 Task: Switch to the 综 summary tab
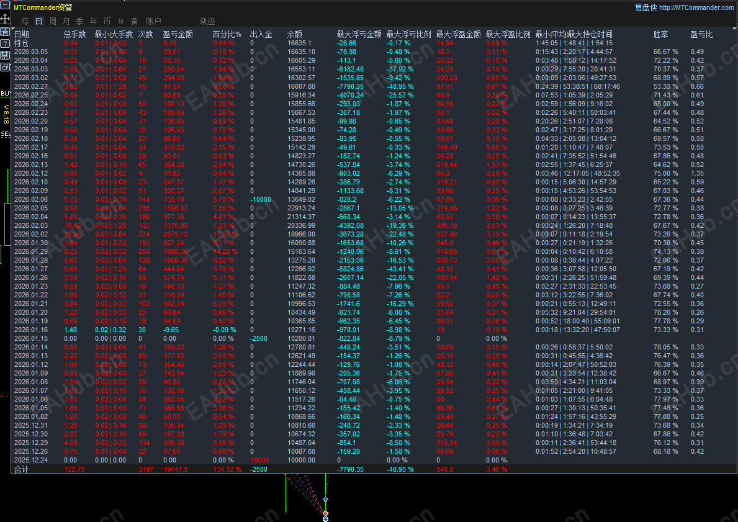(x=25, y=21)
